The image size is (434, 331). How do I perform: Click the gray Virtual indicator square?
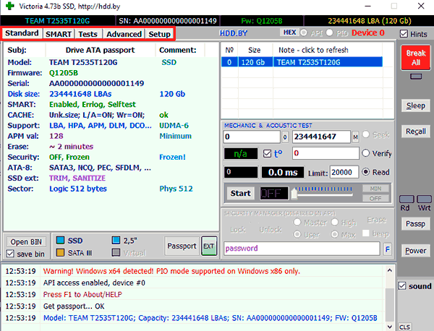[116, 252]
